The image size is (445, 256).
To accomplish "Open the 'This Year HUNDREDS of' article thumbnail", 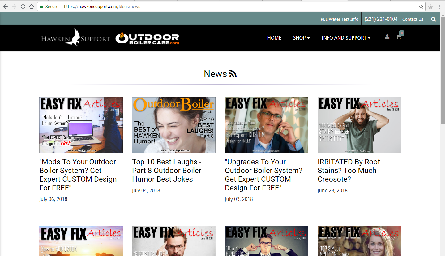I will (267, 241).
